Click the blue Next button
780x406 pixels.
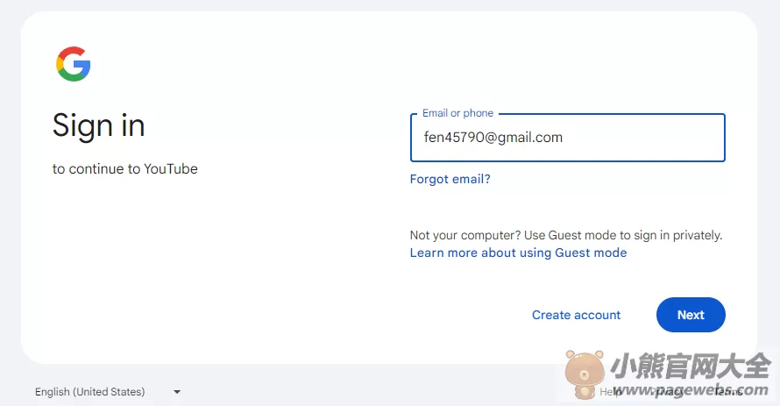(x=691, y=315)
